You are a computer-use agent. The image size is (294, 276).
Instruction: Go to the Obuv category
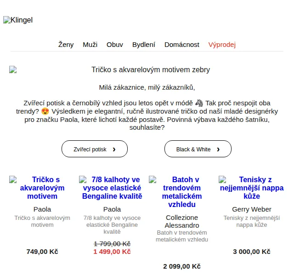coord(115,45)
